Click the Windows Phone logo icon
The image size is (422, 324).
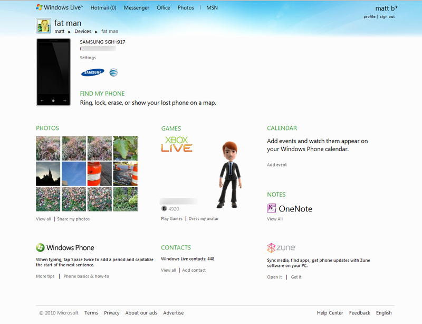(41, 247)
